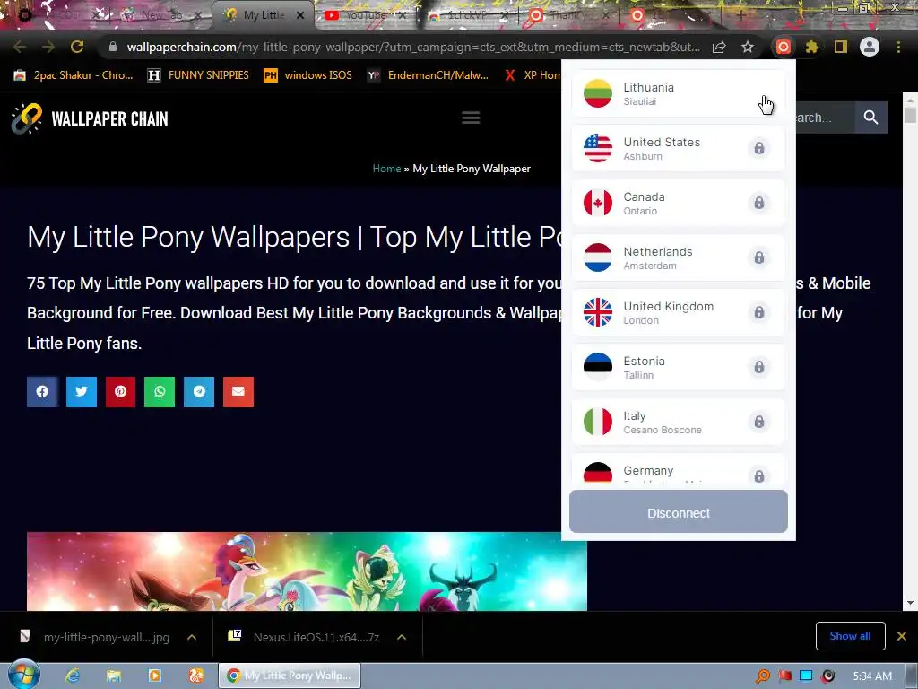Select the Lithuania Siauliai server

tap(678, 93)
